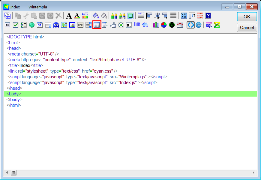The width and height of the screenshot is (261, 180).
Task: Click the green square border icon
Action: pos(130,16)
